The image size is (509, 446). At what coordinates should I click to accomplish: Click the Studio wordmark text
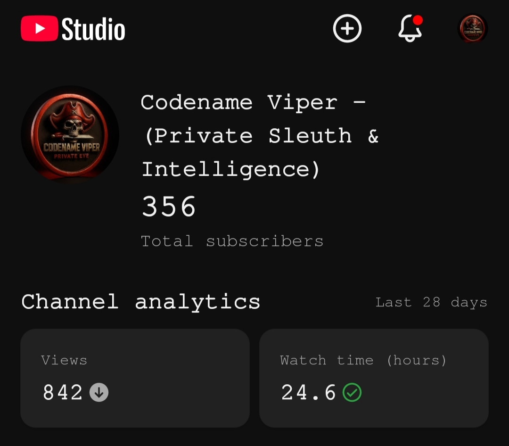(93, 29)
